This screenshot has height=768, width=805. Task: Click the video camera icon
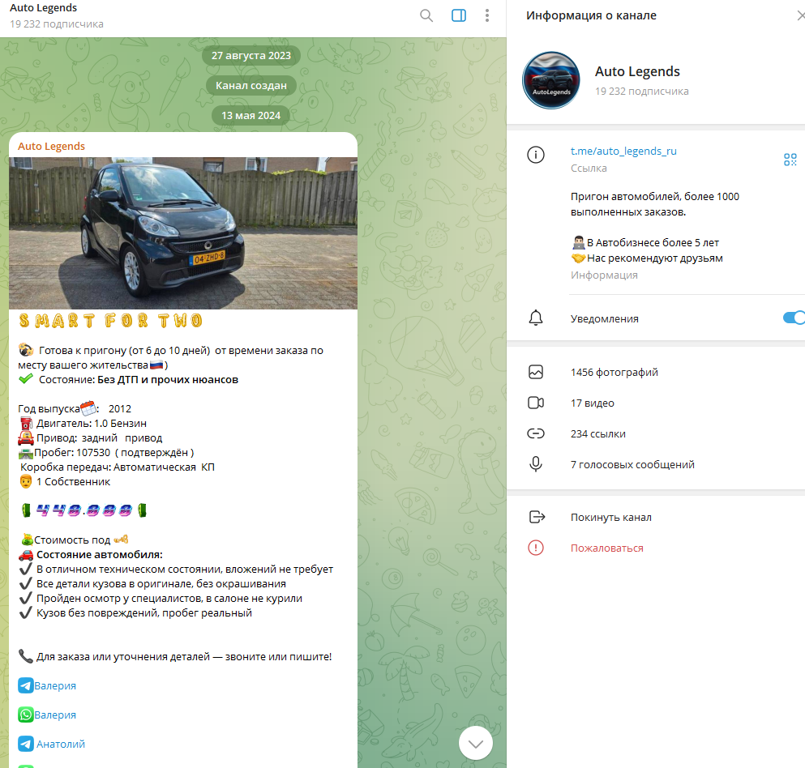536,403
